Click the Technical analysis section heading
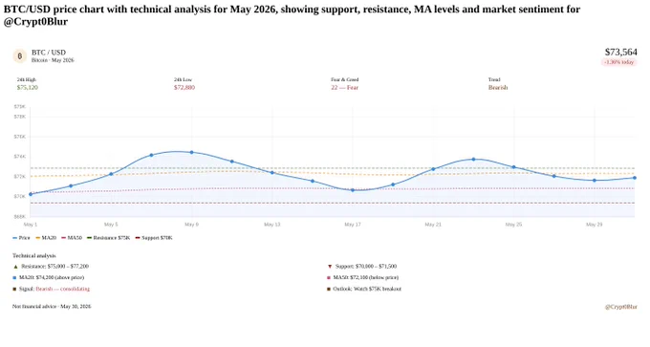 (x=34, y=256)
